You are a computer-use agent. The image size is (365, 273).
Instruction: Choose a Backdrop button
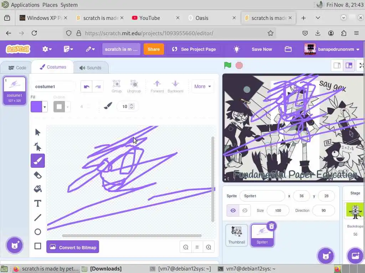pyautogui.click(x=355, y=256)
